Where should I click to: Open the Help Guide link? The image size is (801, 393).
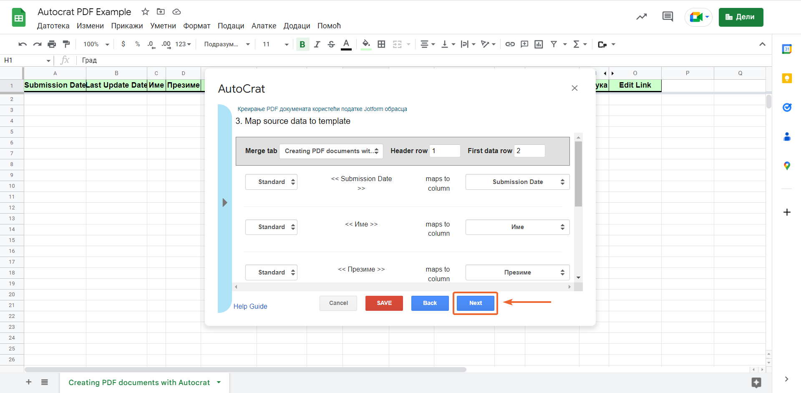pos(250,306)
